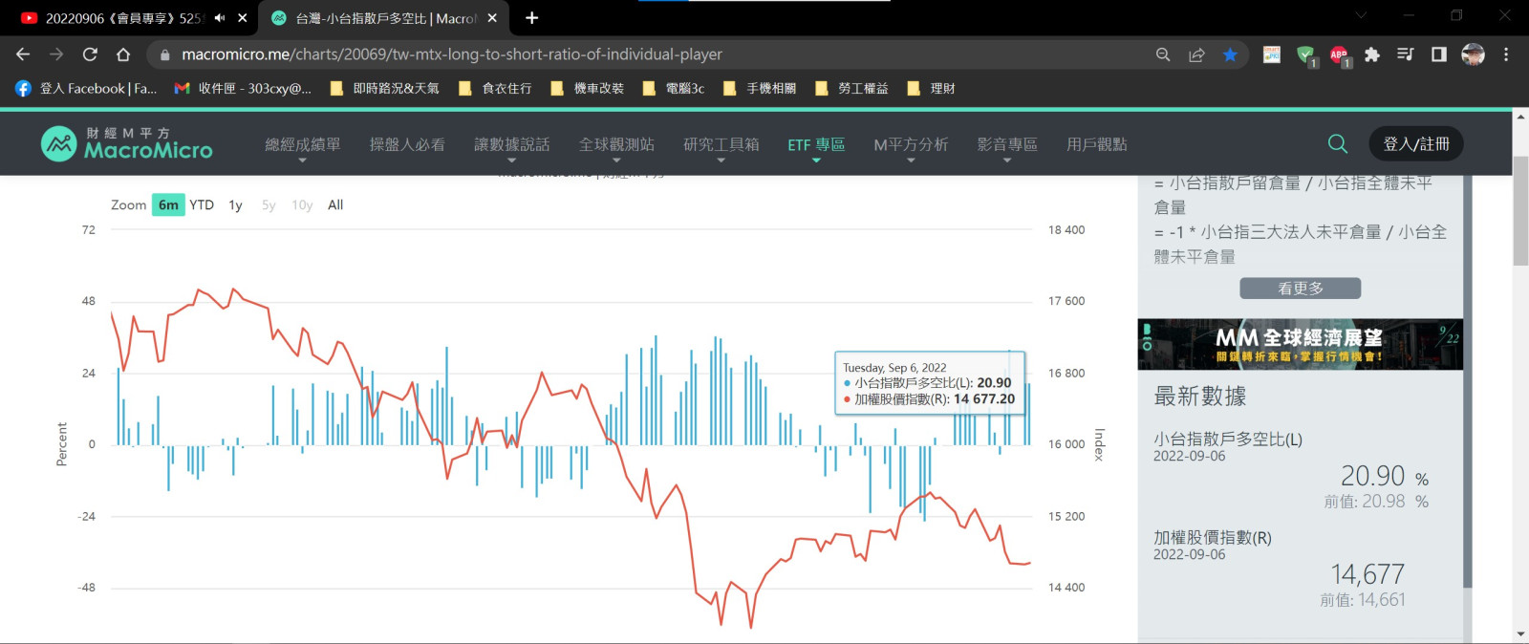1529x644 pixels.
Task: Open the browser side panel icon
Action: 1439,54
